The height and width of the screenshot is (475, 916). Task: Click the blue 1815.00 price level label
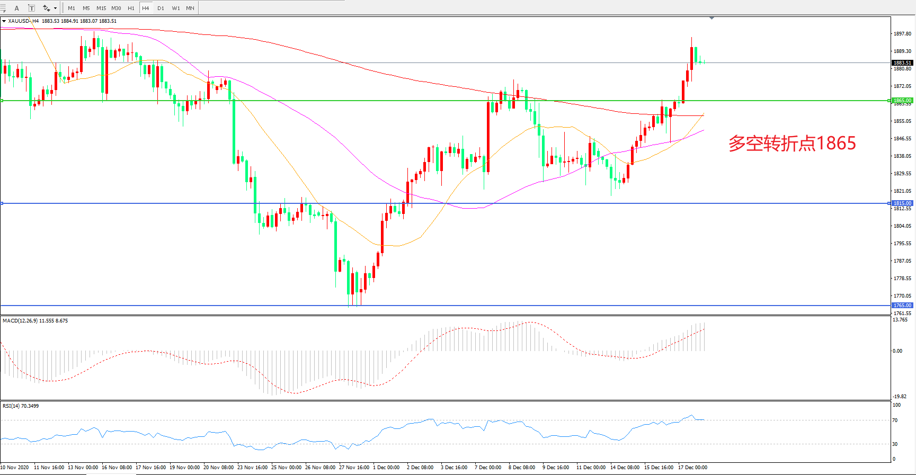pos(902,203)
